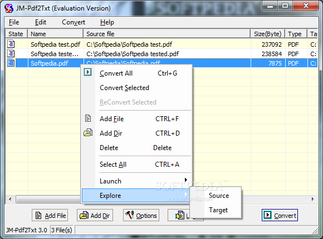Image resolution: width=323 pixels, height=239 pixels.
Task: Click the Convert button at bottom right
Action: click(x=280, y=215)
